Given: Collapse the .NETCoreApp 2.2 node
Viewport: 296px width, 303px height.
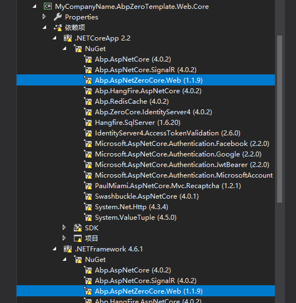Looking at the screenshot, I should click(54, 38).
